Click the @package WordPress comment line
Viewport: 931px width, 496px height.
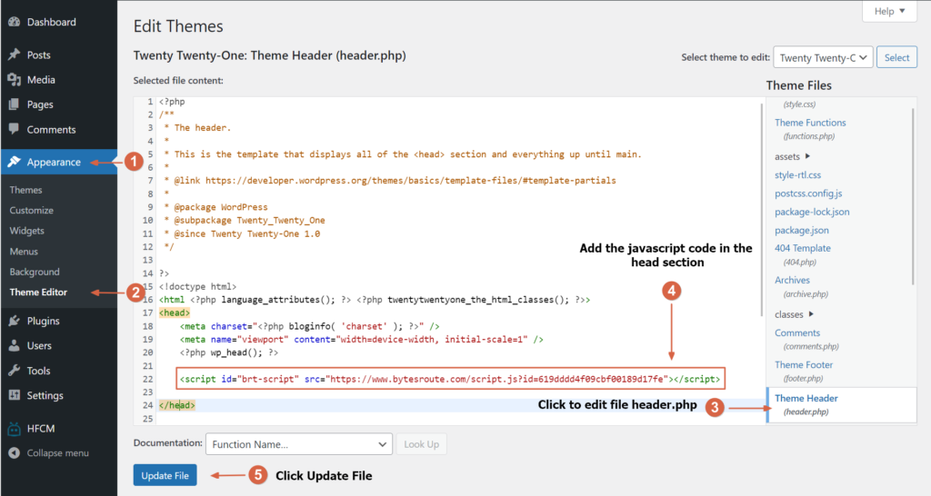click(215, 207)
